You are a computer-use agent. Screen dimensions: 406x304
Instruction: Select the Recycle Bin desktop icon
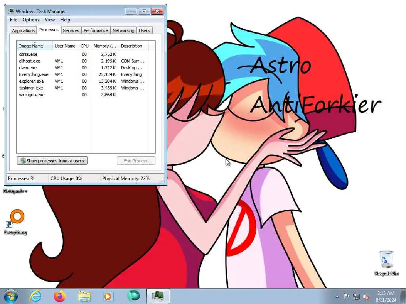pyautogui.click(x=386, y=263)
